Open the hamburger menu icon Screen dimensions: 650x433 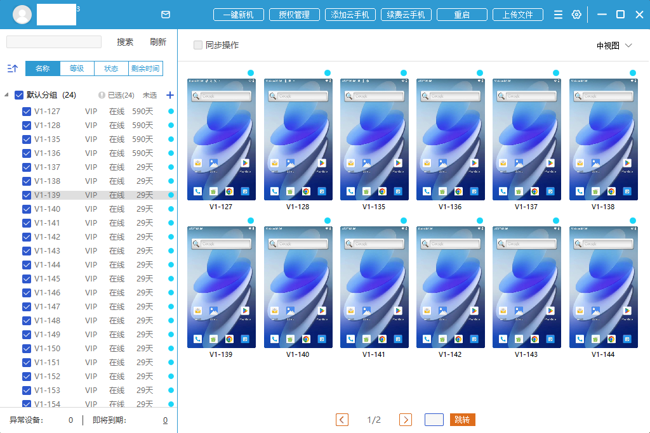click(558, 15)
